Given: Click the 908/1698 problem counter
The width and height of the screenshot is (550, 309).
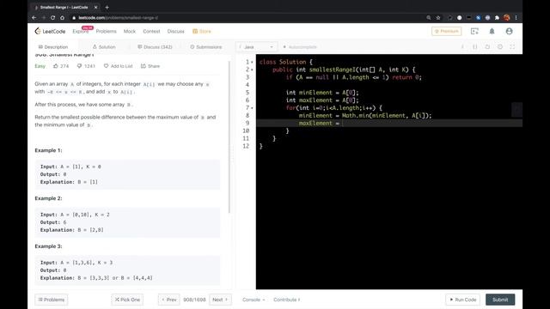Looking at the screenshot, I should point(194,300).
